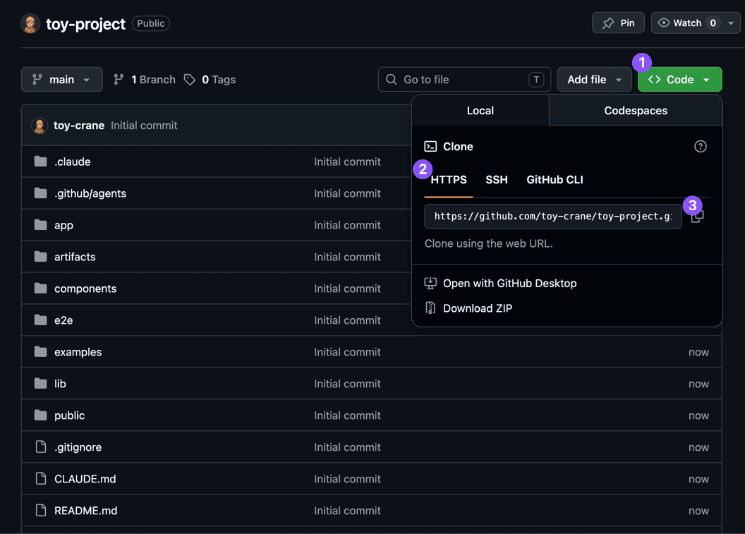Open the Watch options dropdown arrow
The height and width of the screenshot is (534, 745).
(x=731, y=23)
